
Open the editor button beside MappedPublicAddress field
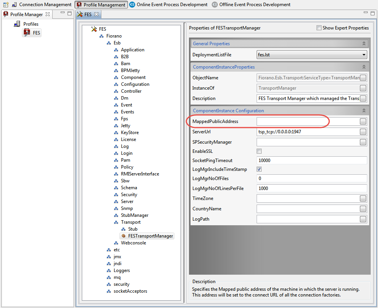click(363, 121)
